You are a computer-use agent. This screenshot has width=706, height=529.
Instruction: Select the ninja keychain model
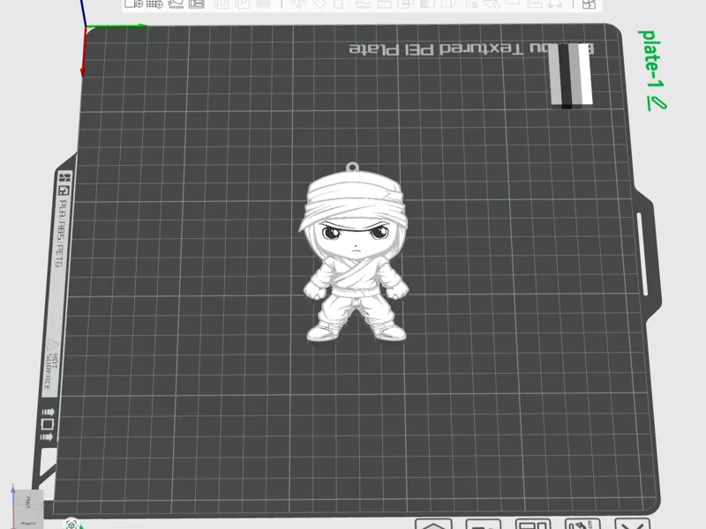pyautogui.click(x=355, y=255)
